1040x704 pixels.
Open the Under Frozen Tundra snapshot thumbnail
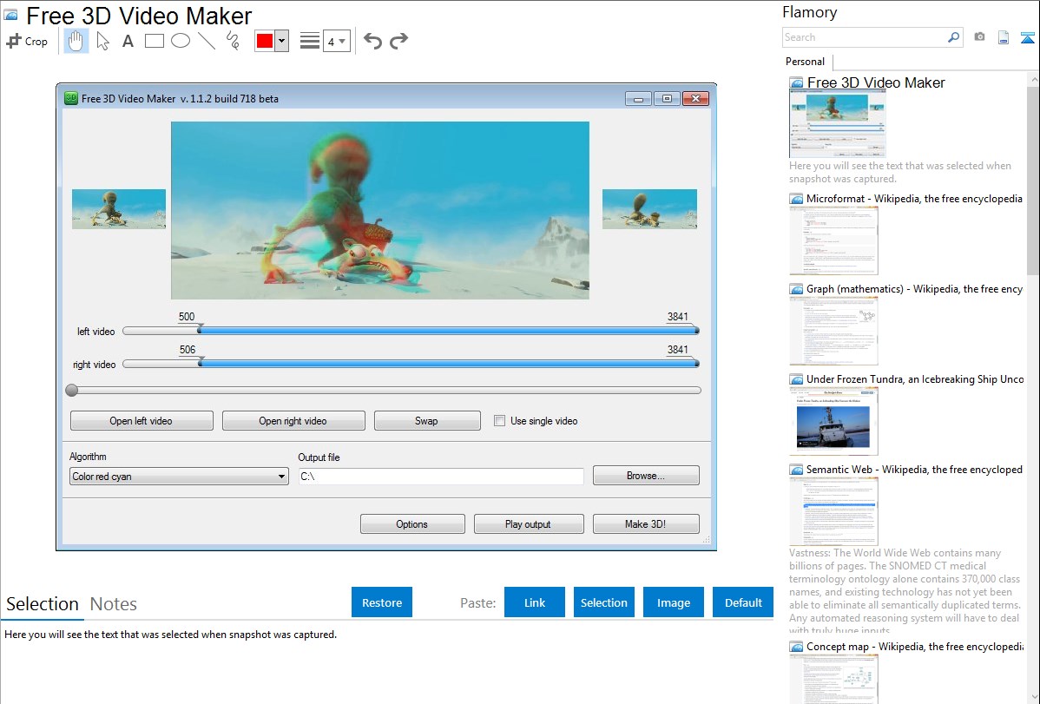pos(833,421)
